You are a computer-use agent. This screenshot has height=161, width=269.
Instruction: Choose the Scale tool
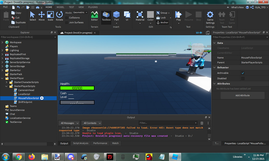pos(50,16)
